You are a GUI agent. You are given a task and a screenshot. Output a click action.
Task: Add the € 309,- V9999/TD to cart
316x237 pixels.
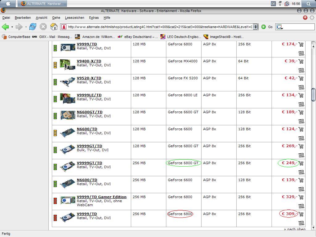(301, 214)
